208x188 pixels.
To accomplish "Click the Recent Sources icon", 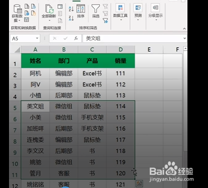I will (x=34, y=7).
